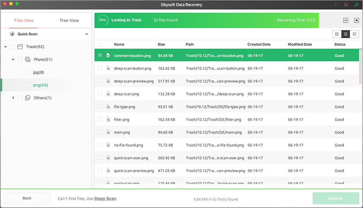The width and height of the screenshot is (363, 208).
Task: Switch to the Tree View tab
Action: tap(69, 20)
